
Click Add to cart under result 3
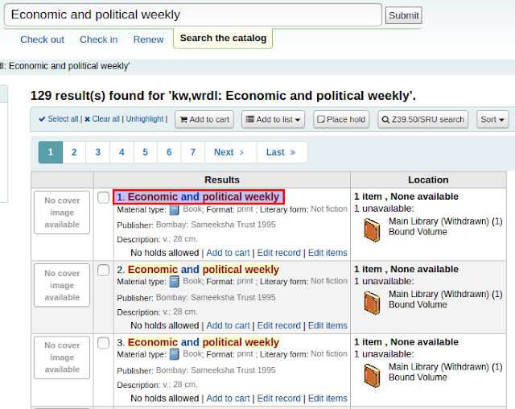[x=228, y=399]
